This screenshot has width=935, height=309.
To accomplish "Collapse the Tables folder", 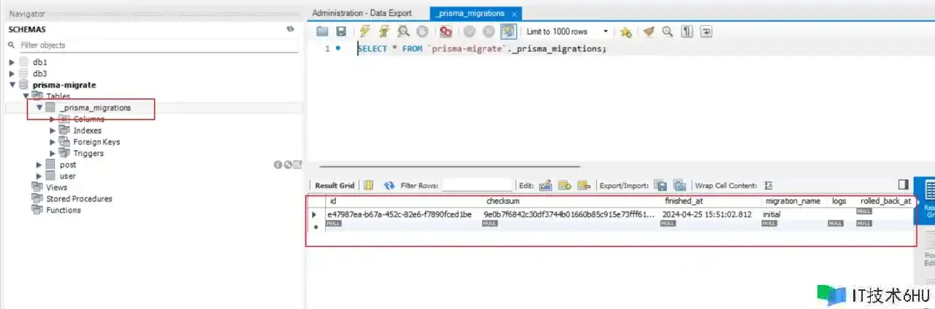I will [25, 96].
